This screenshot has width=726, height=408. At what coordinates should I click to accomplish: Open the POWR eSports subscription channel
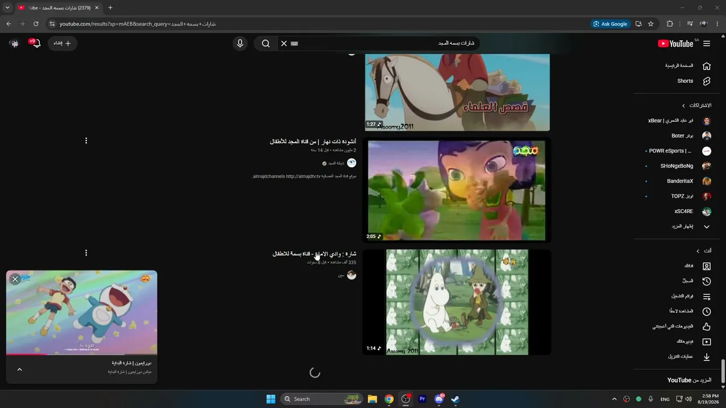(679, 151)
